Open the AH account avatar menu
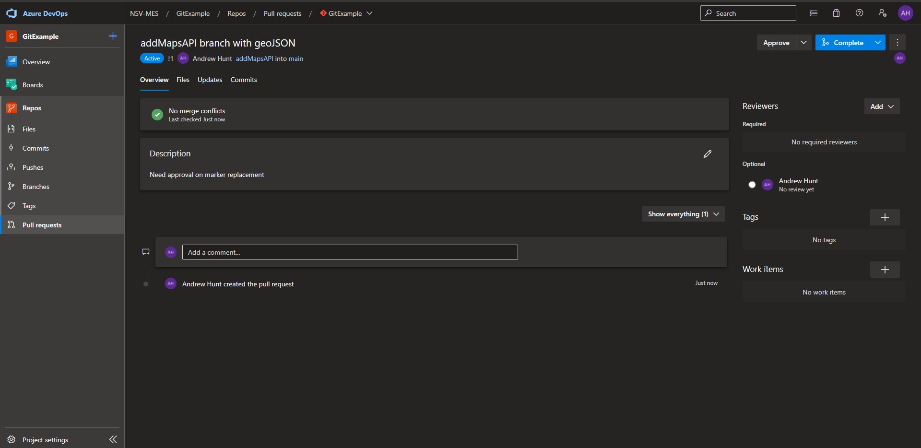The height and width of the screenshot is (448, 921). coord(905,13)
